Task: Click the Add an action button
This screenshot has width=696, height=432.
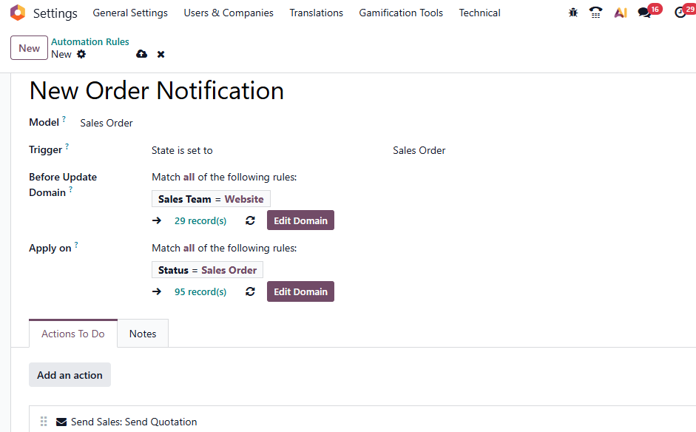Action: 70,375
